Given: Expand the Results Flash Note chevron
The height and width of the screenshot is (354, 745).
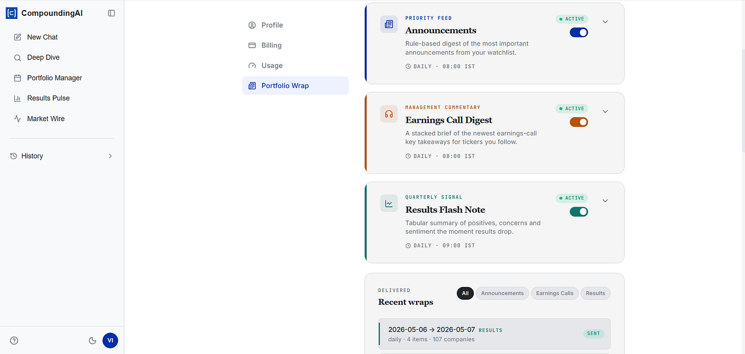Looking at the screenshot, I should pyautogui.click(x=605, y=201).
